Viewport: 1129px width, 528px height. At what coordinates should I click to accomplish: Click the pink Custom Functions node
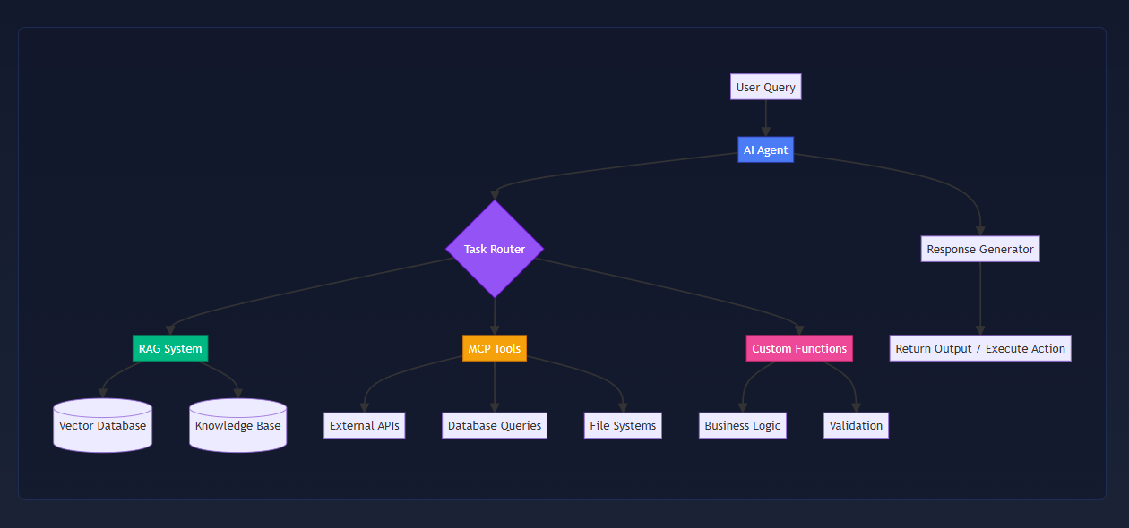point(798,348)
